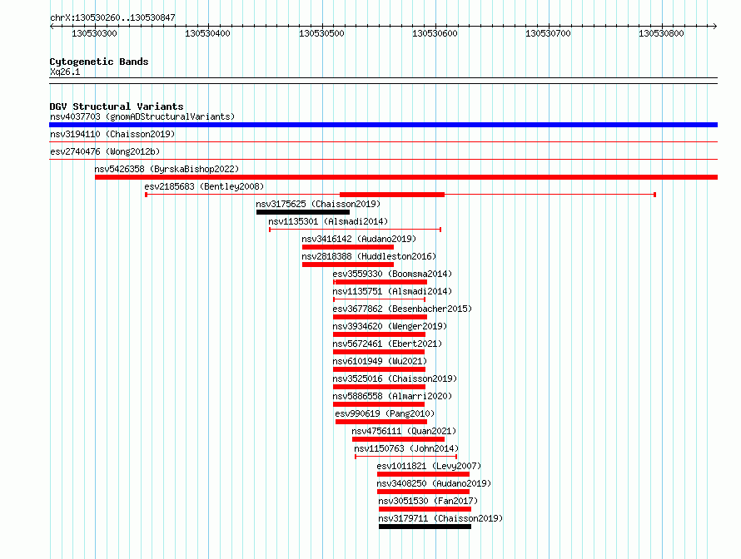
Task: Select the red nsv2818388 variant bar
Action: (348, 265)
